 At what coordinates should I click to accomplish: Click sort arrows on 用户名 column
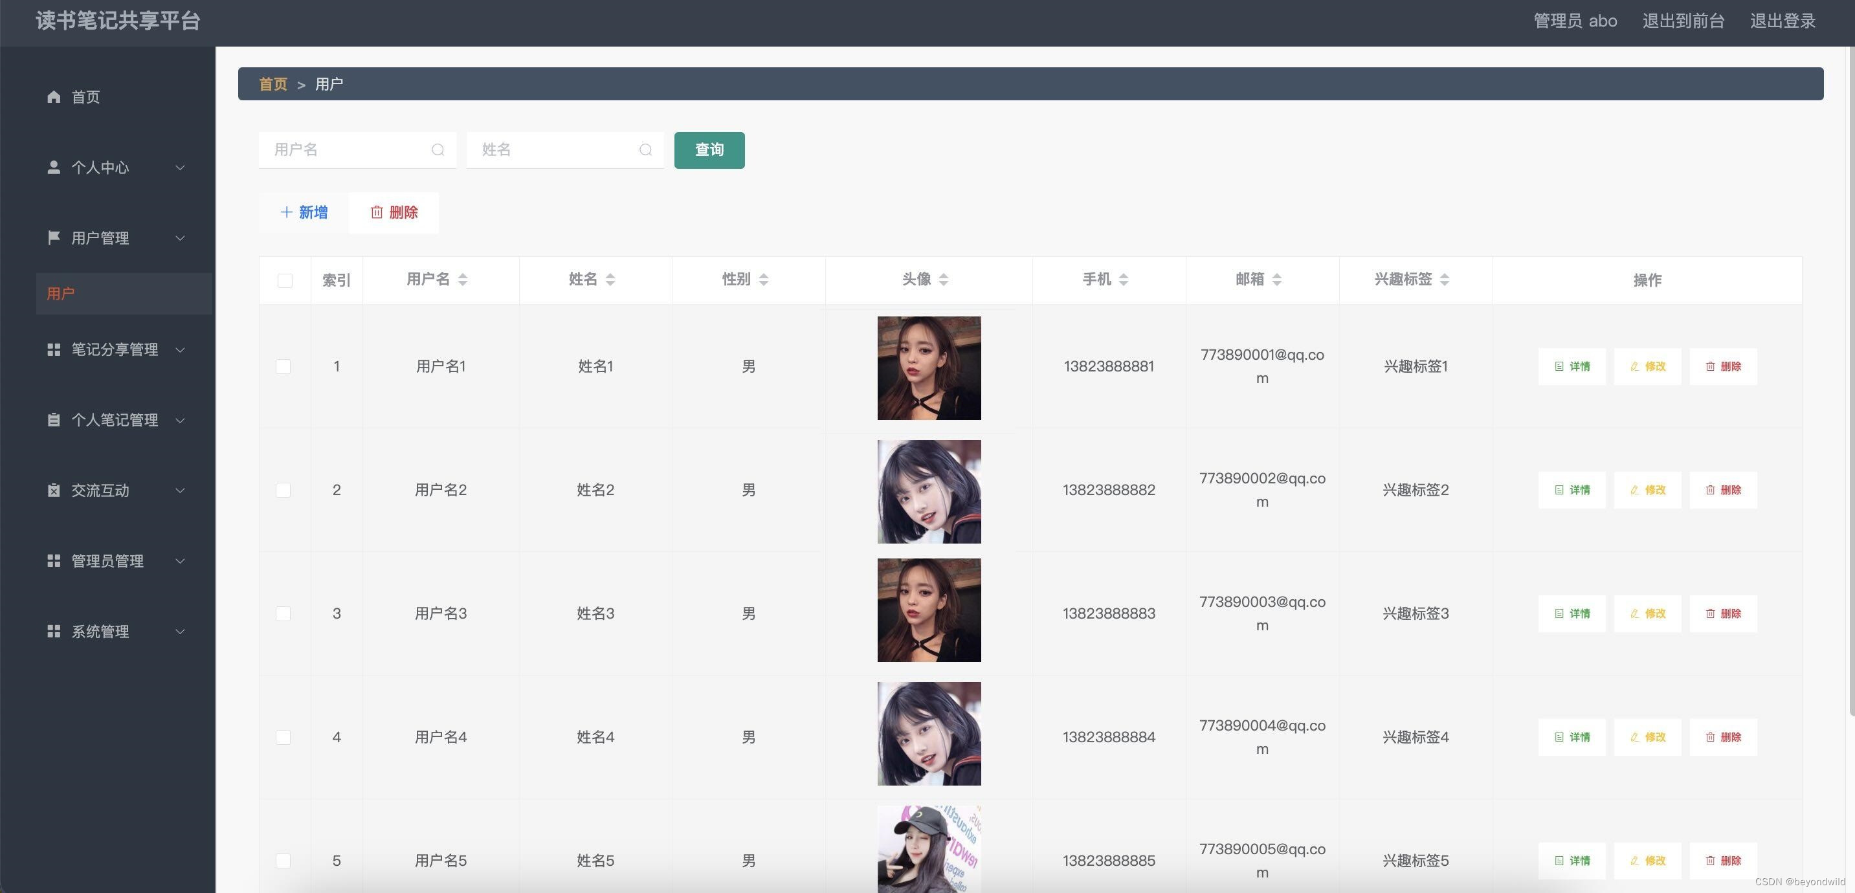[x=463, y=280]
